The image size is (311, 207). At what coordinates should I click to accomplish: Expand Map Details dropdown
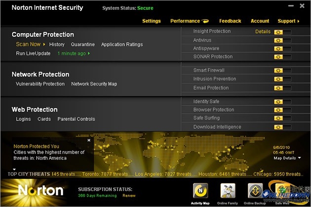[x=299, y=158]
